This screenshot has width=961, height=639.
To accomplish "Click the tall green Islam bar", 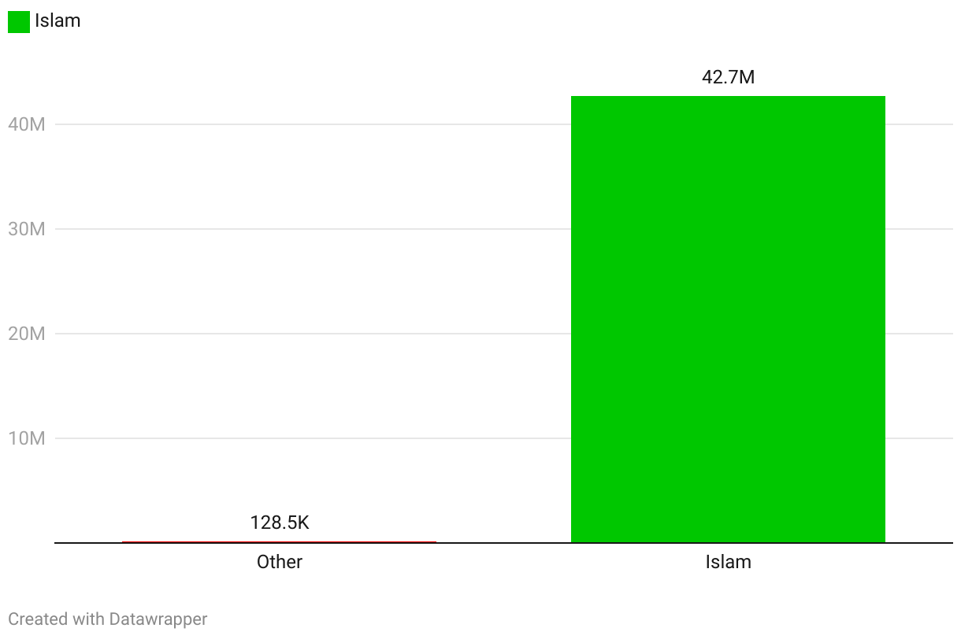I will [x=728, y=319].
